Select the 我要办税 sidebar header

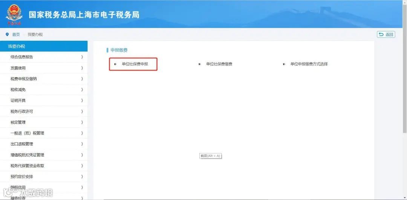click(44, 46)
